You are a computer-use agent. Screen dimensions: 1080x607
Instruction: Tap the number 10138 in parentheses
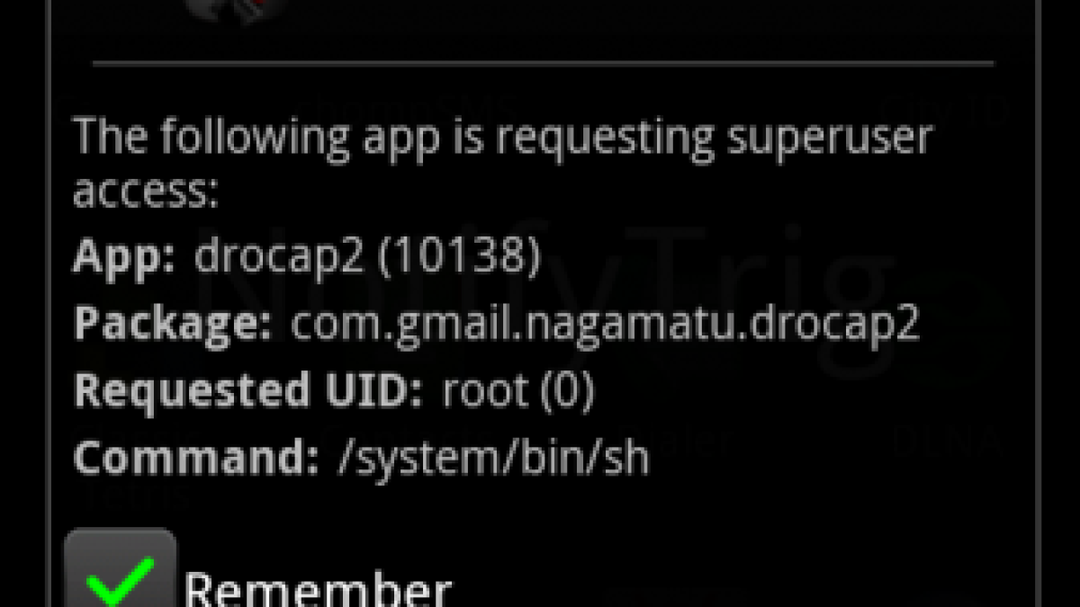point(459,258)
